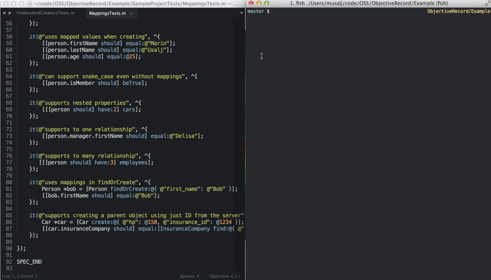The height and width of the screenshot is (280, 491).
Task: Click the @"Delisa" string on line 73
Action: (x=183, y=136)
